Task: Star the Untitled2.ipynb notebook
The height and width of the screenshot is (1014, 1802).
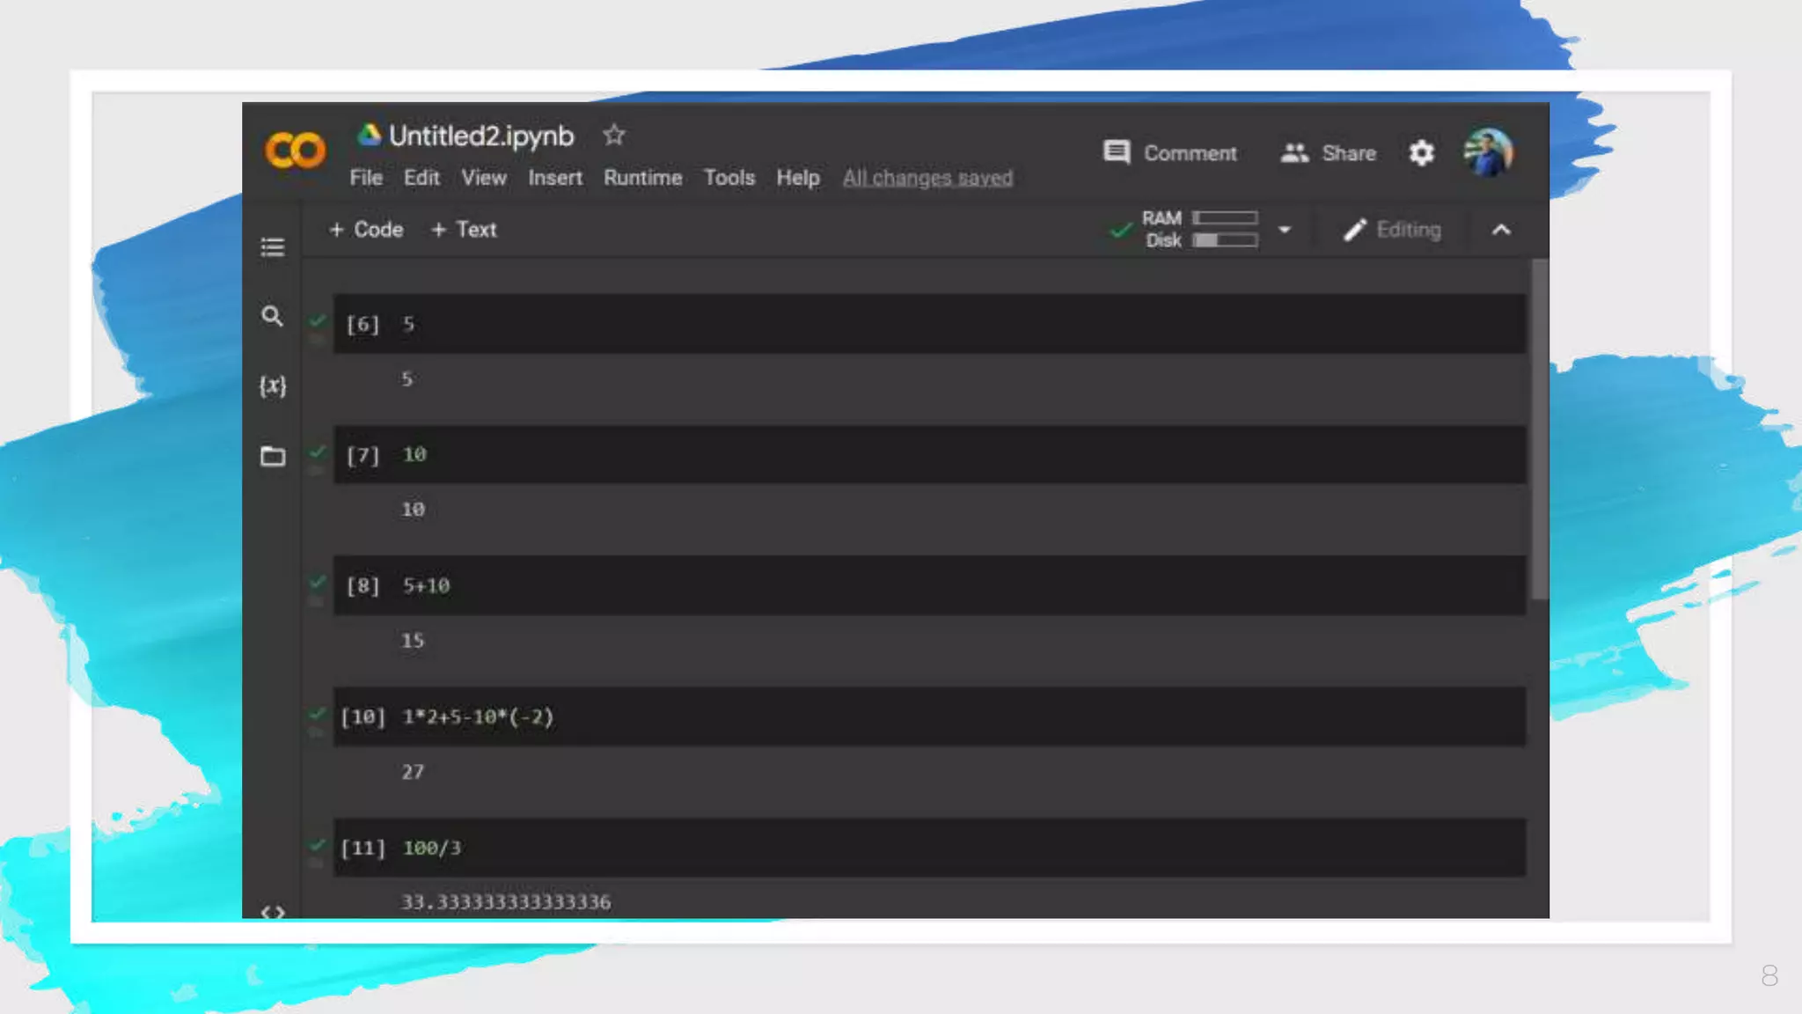Action: [613, 136]
